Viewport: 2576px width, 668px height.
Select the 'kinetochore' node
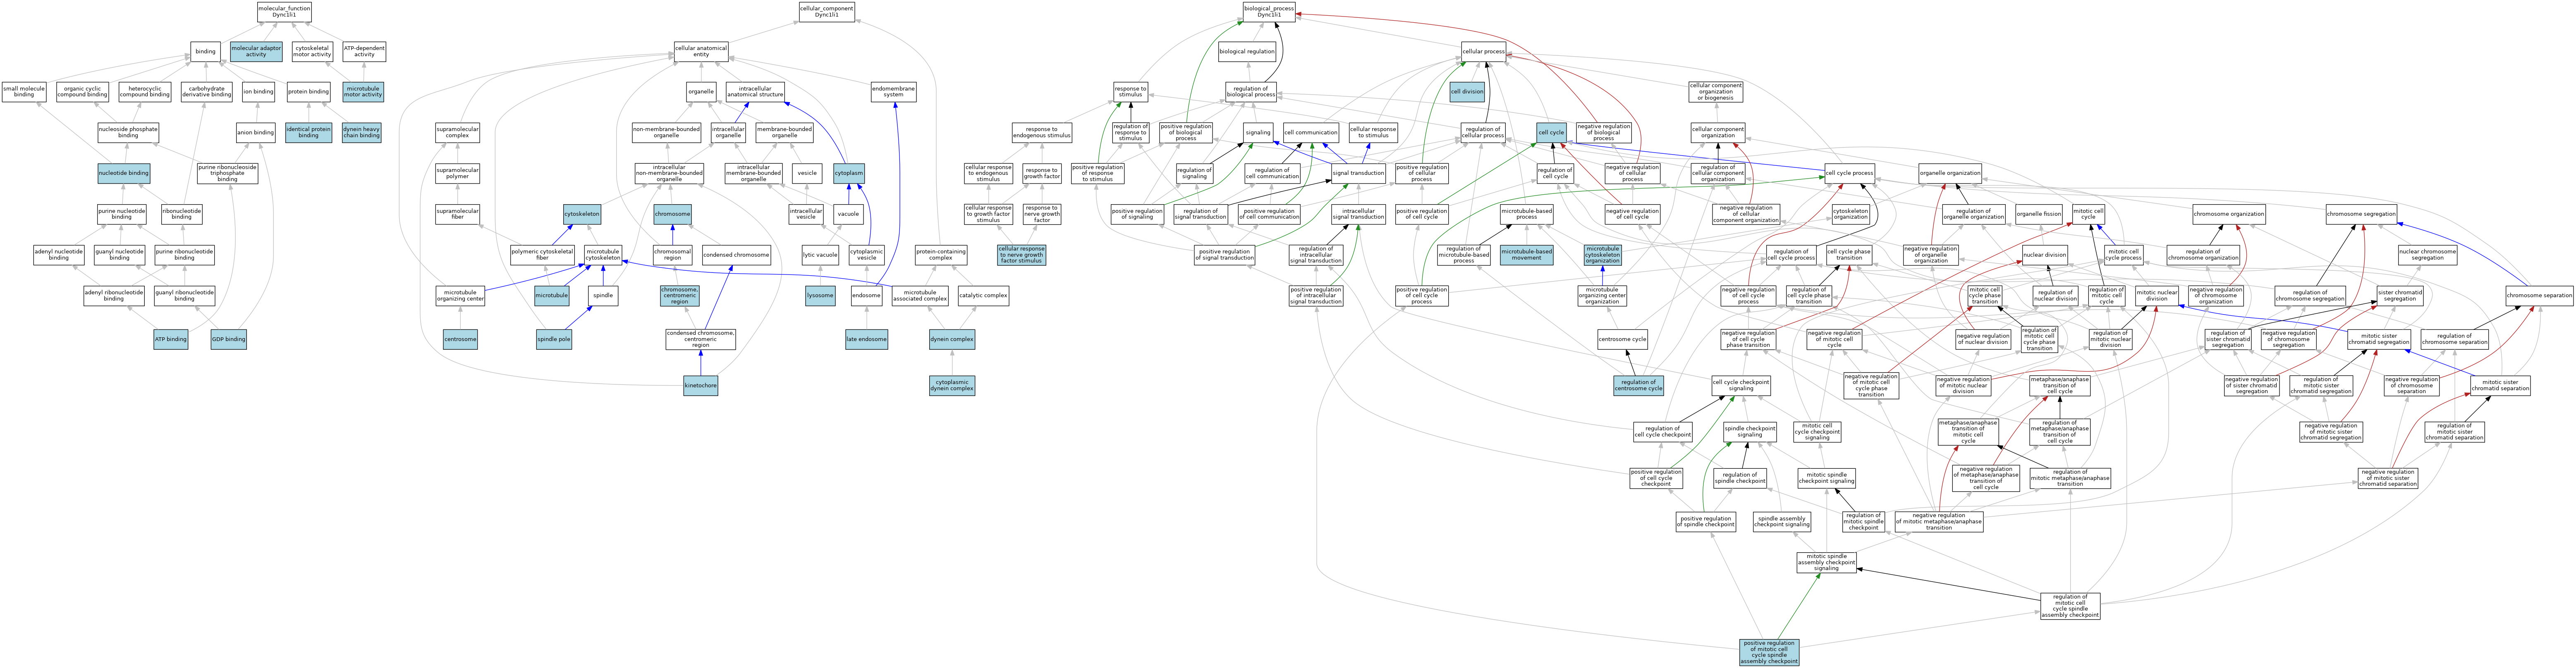700,386
